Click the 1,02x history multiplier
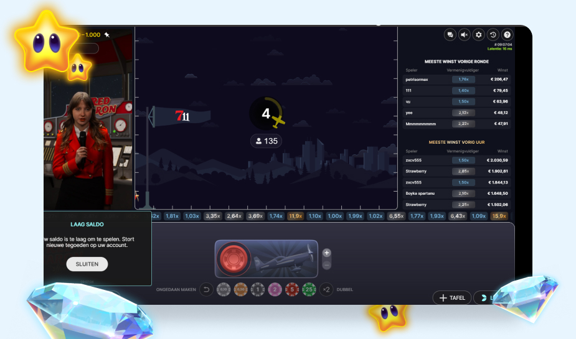 tap(375, 216)
